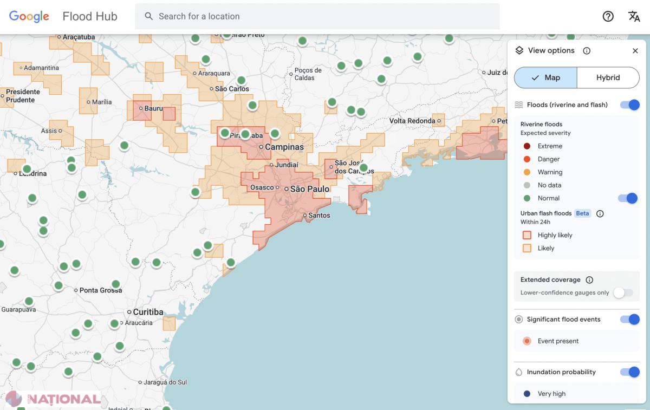Click the green gauge marker near Campinas
The width and height of the screenshot is (650, 410).
point(275,133)
